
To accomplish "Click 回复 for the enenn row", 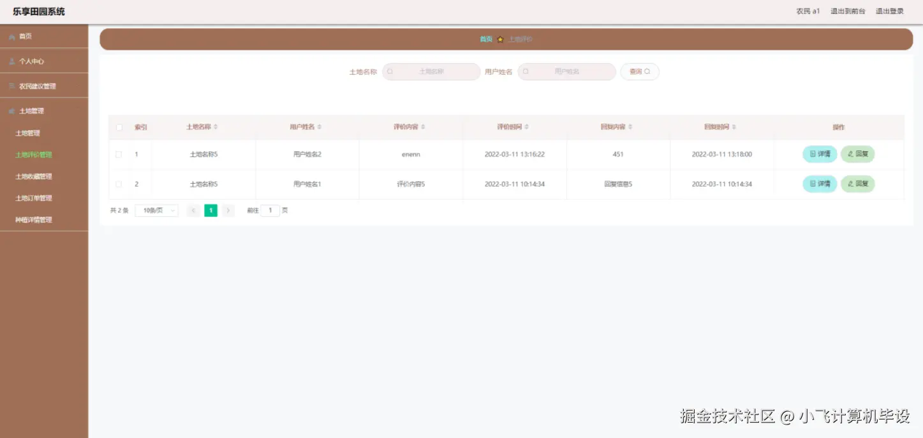I will pos(858,154).
